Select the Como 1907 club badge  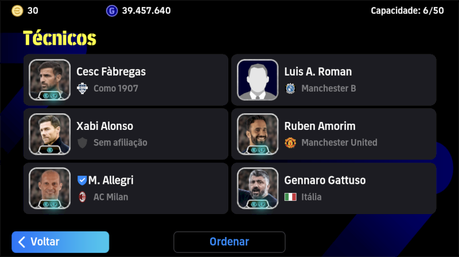[x=82, y=88]
